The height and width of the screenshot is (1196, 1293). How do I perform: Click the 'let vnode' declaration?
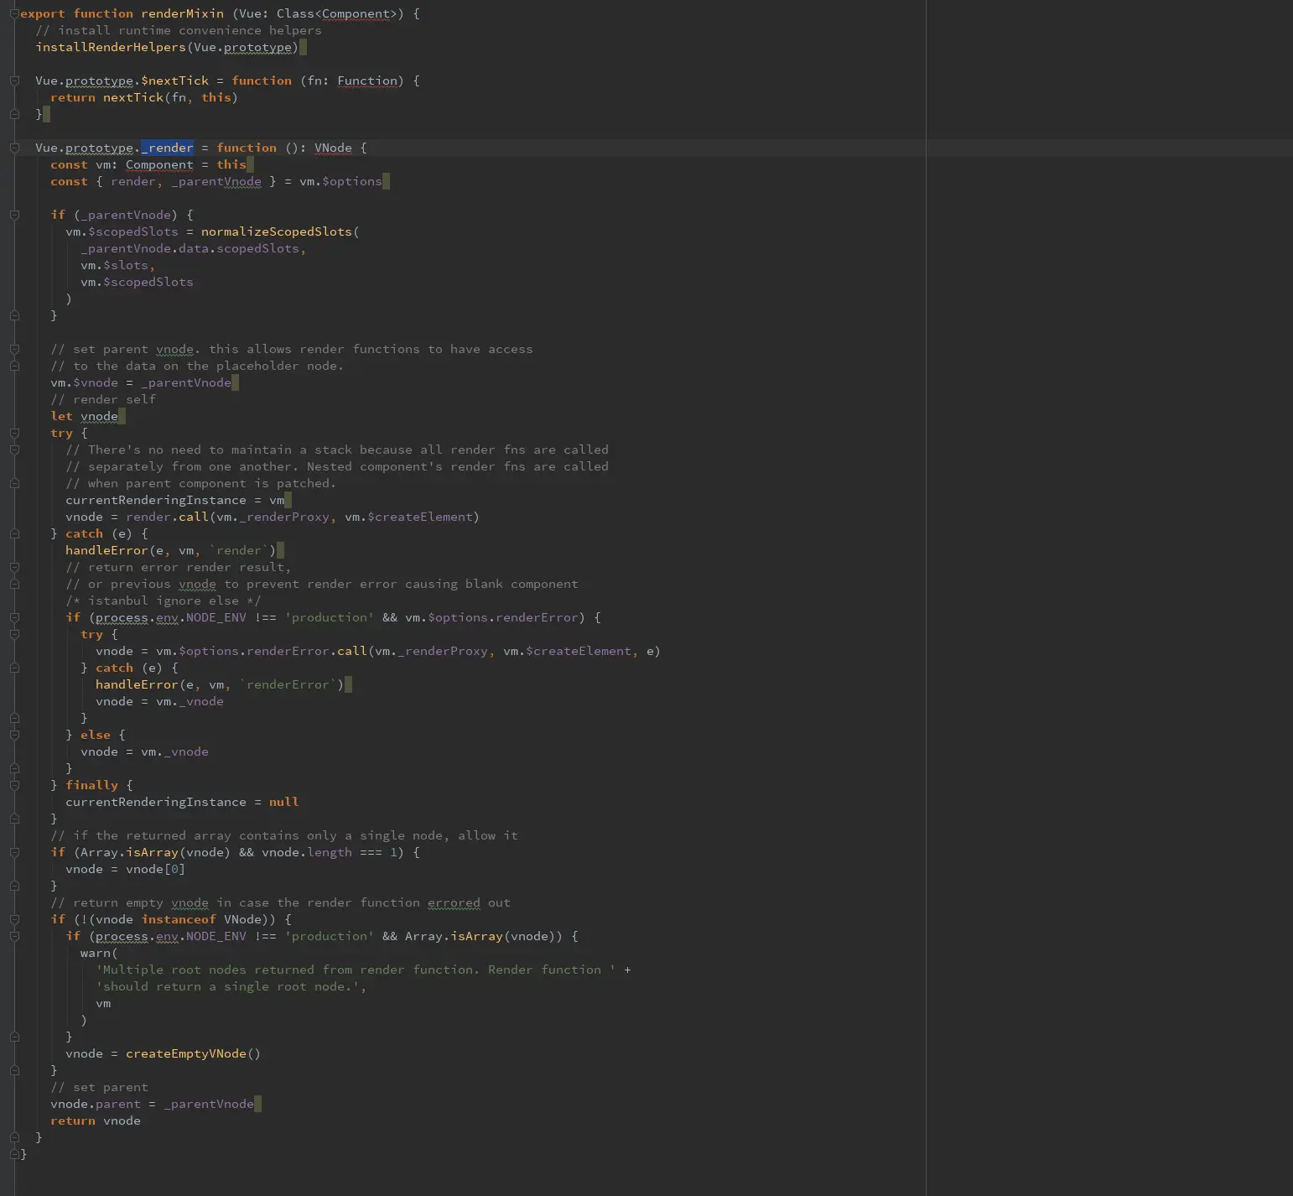tap(84, 416)
